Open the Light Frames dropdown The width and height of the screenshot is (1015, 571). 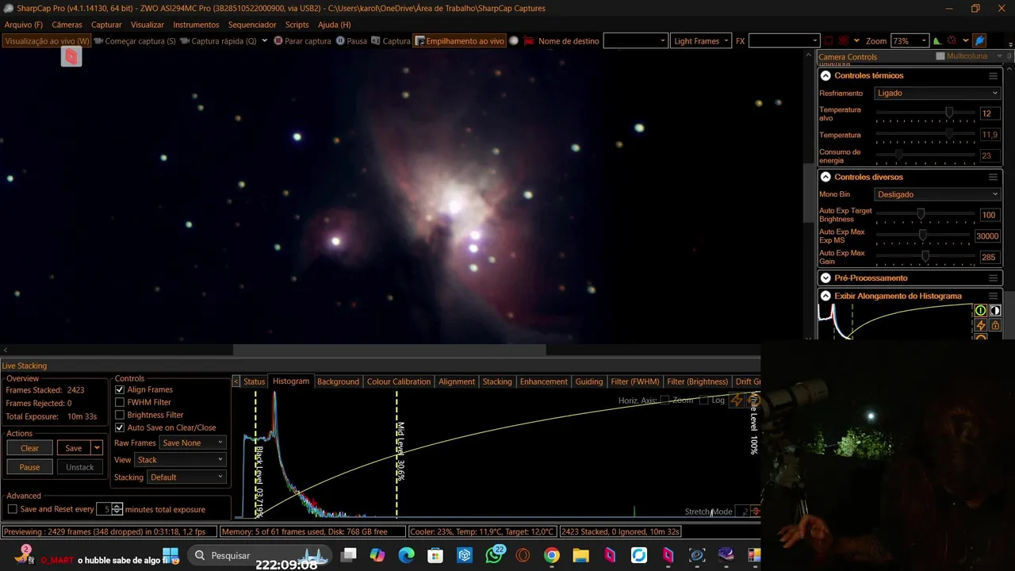coord(701,41)
